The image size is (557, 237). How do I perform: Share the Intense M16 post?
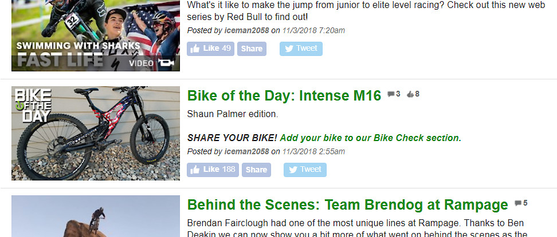pos(256,170)
